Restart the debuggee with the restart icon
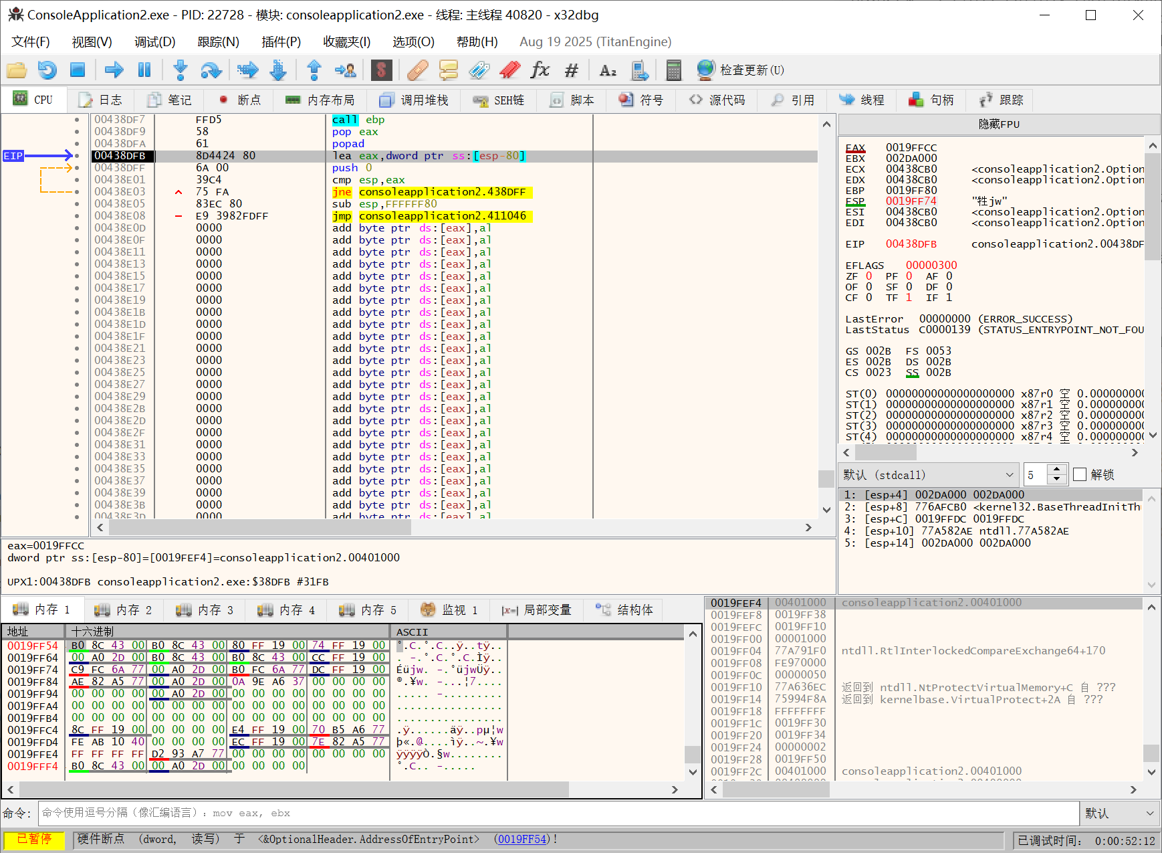The width and height of the screenshot is (1162, 853). click(47, 70)
